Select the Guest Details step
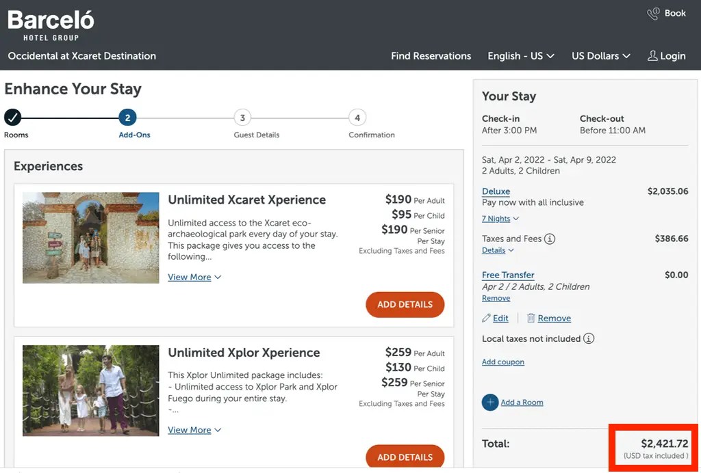The width and height of the screenshot is (701, 473). click(x=242, y=118)
